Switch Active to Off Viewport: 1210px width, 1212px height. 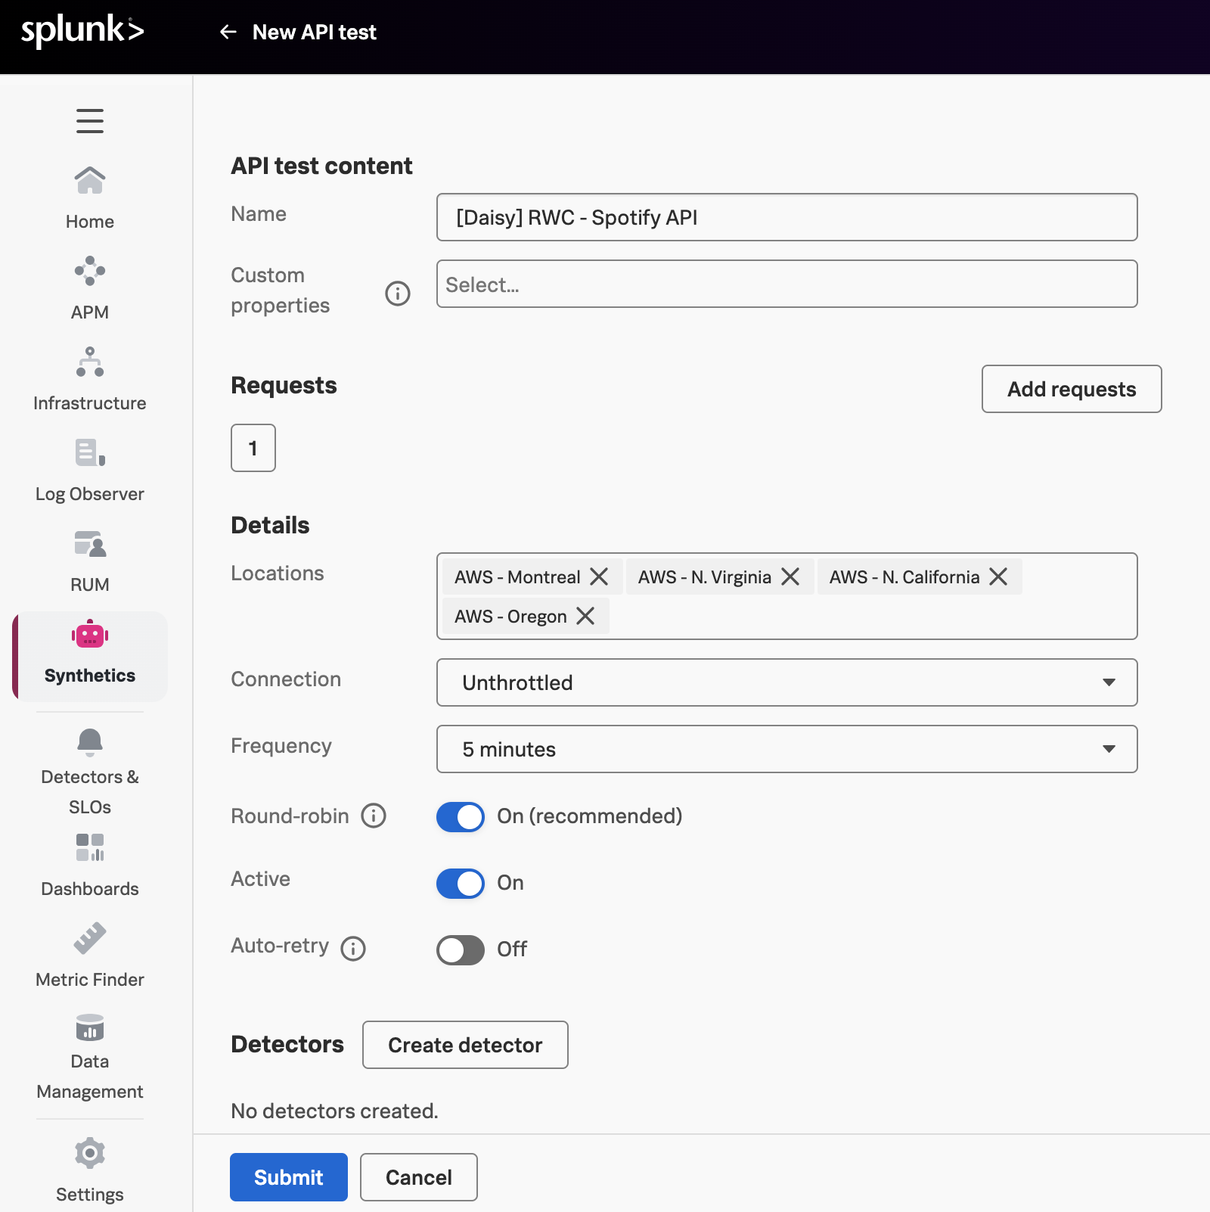460,883
